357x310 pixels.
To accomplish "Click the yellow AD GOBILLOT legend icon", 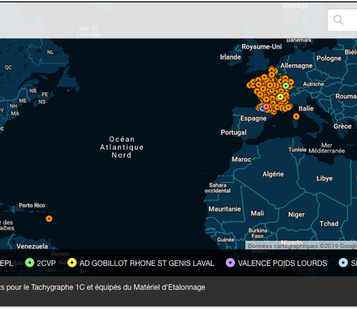I will [x=72, y=263].
